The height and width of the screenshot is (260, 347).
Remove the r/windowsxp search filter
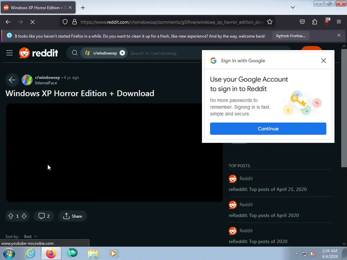pos(122,53)
